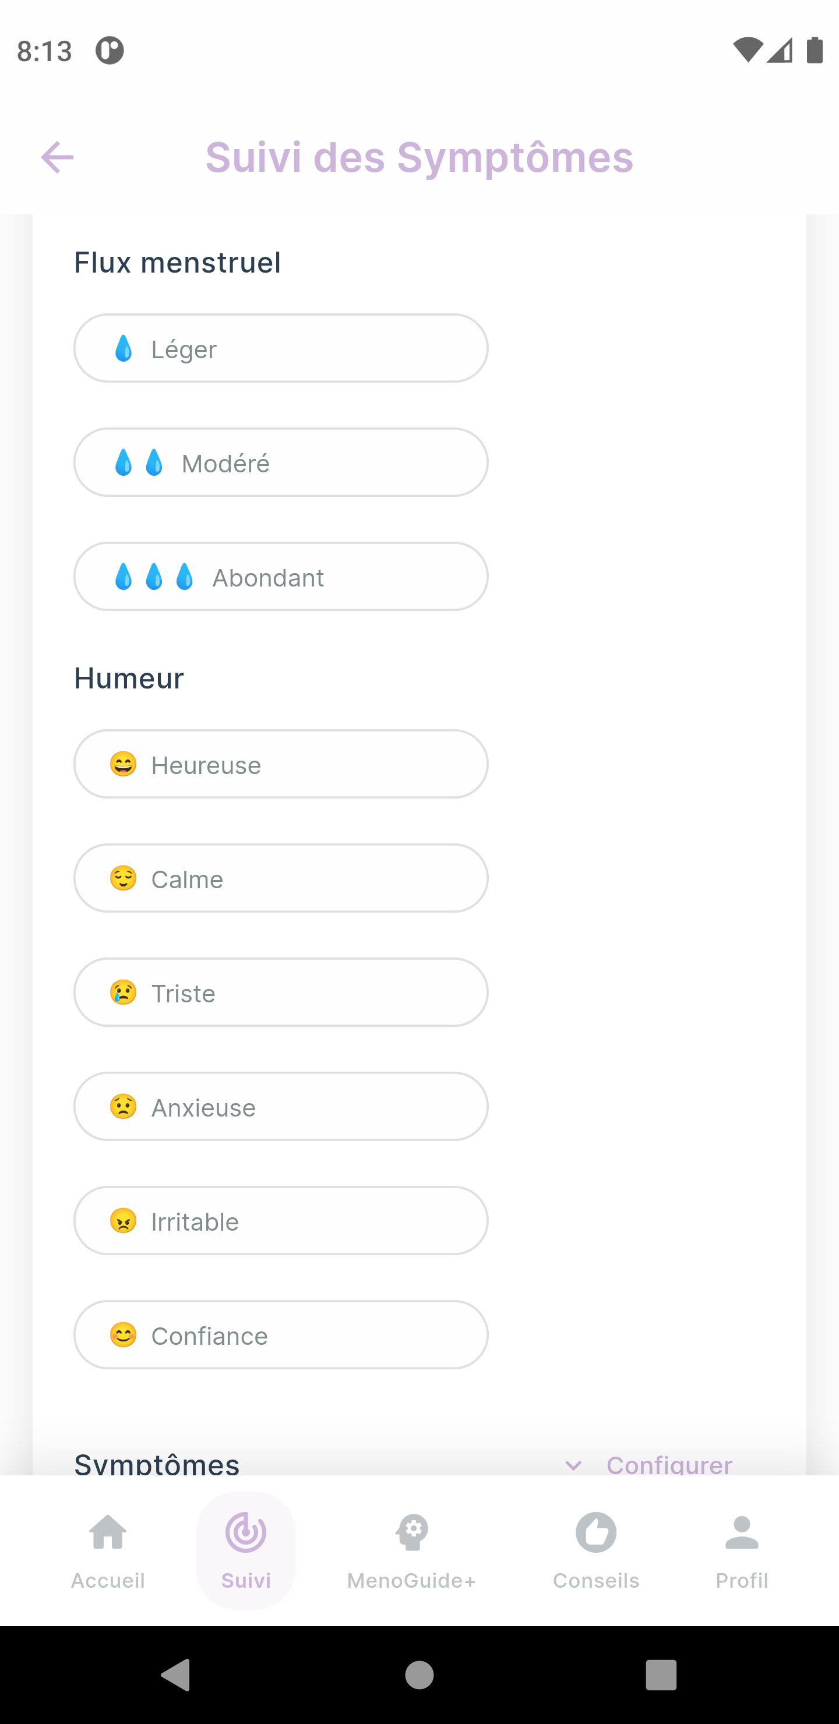Tap the Configurer link
The width and height of the screenshot is (839, 1724).
pos(669,1465)
